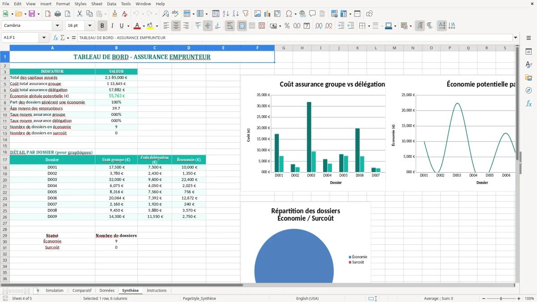
Task: Click the Spelling check abc icon
Action: click(x=175, y=14)
